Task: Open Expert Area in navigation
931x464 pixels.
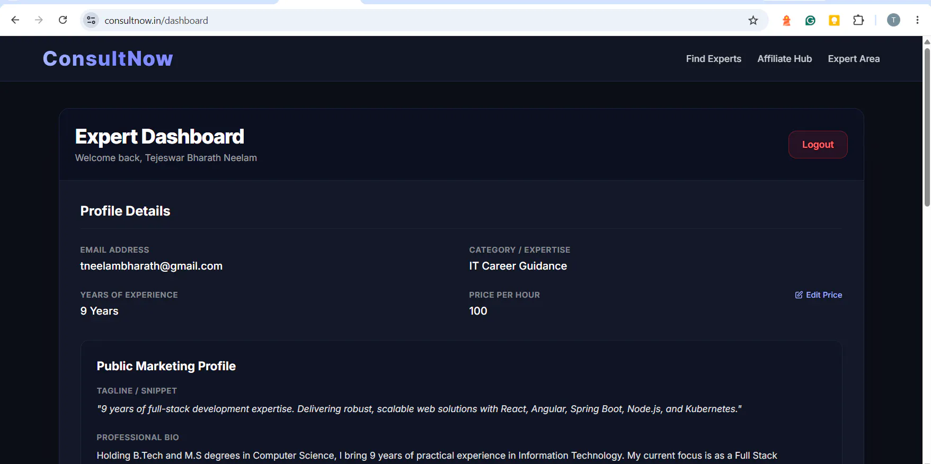Action: [x=854, y=59]
